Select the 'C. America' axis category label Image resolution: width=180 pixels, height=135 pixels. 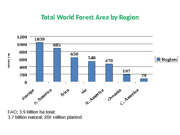(129, 97)
